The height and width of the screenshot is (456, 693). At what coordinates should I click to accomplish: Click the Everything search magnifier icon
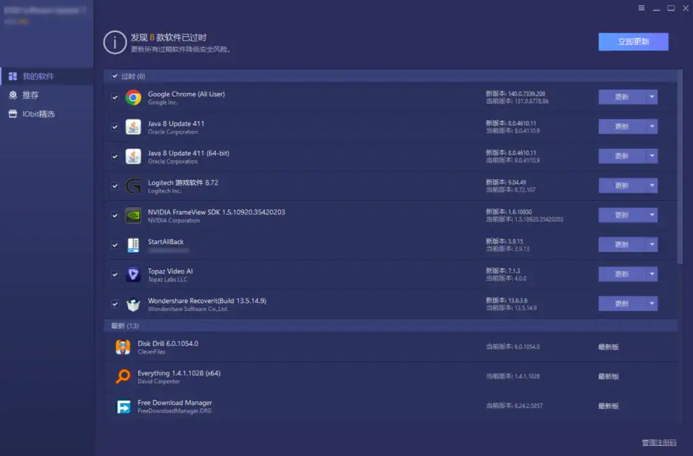(123, 376)
